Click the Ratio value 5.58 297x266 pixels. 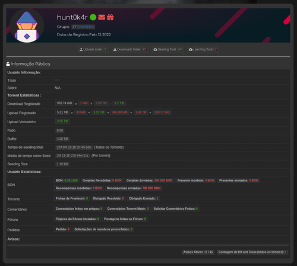coord(60,130)
